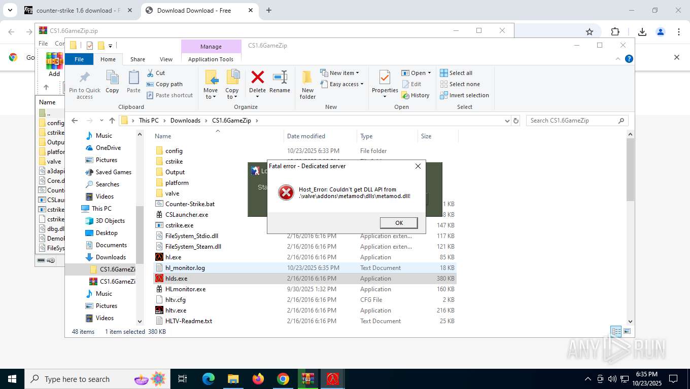
Task: Click the Rename icon in Organize
Action: point(280,77)
